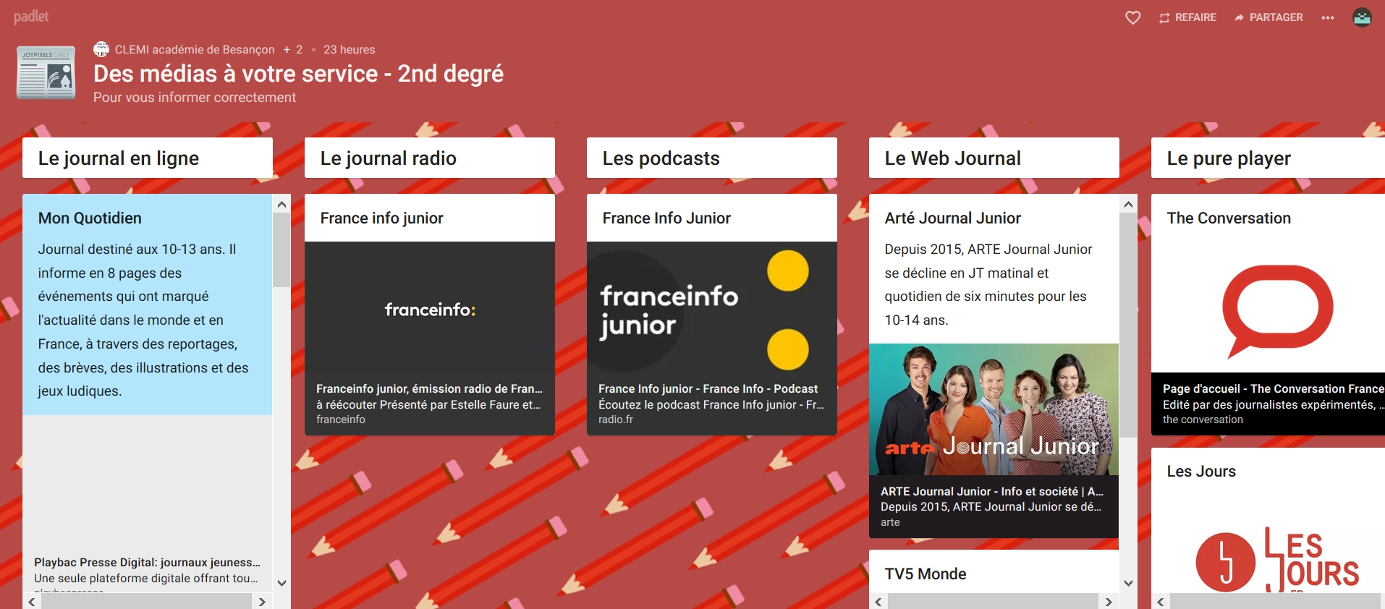This screenshot has width=1385, height=609.
Task: Select the Le pure player column header
Action: (x=1268, y=158)
